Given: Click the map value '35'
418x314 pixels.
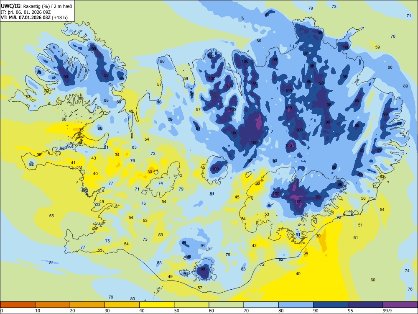Looking at the screenshot, I should point(82,130).
